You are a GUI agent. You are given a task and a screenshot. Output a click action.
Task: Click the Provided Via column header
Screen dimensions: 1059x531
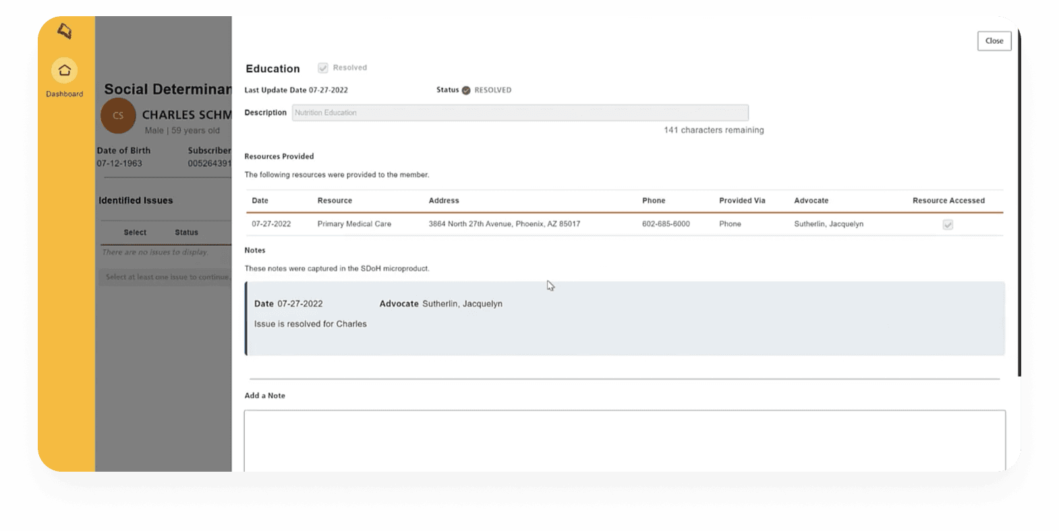(742, 201)
